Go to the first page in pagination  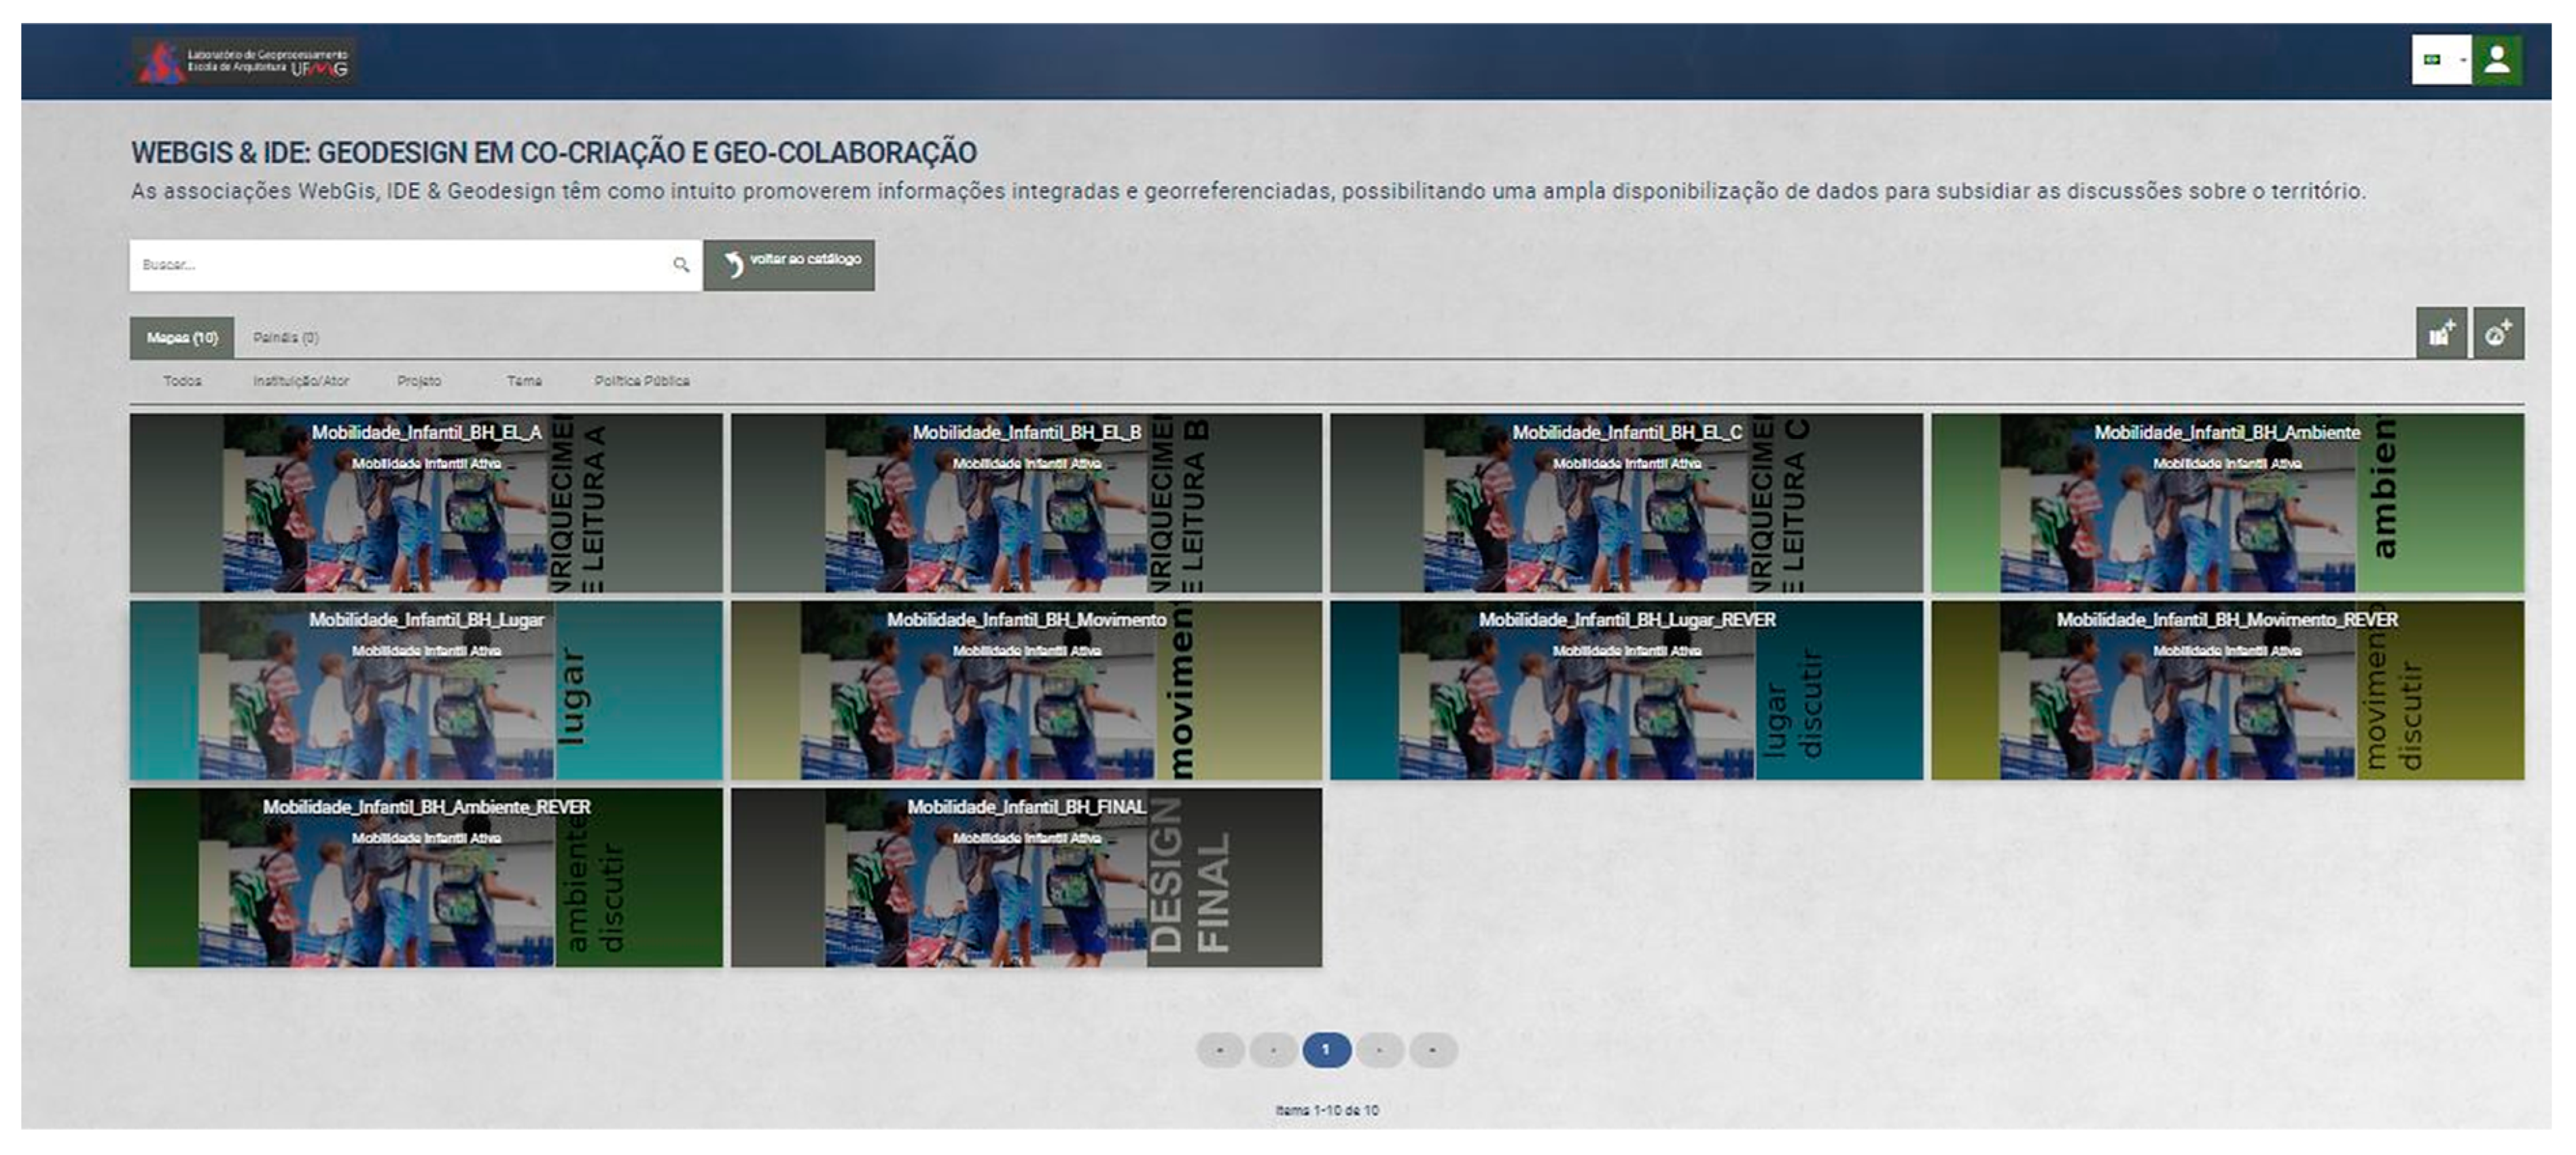(1220, 1050)
